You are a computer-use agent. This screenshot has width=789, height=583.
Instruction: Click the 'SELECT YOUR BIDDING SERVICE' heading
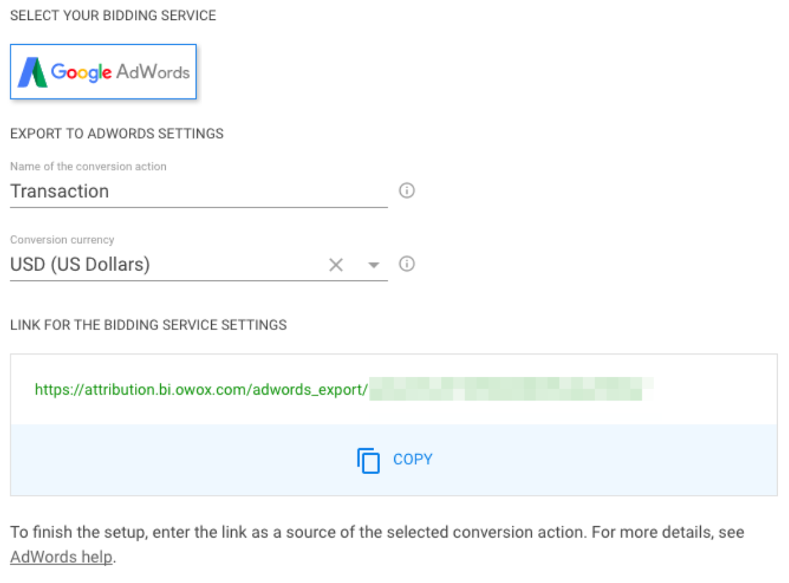tap(113, 15)
